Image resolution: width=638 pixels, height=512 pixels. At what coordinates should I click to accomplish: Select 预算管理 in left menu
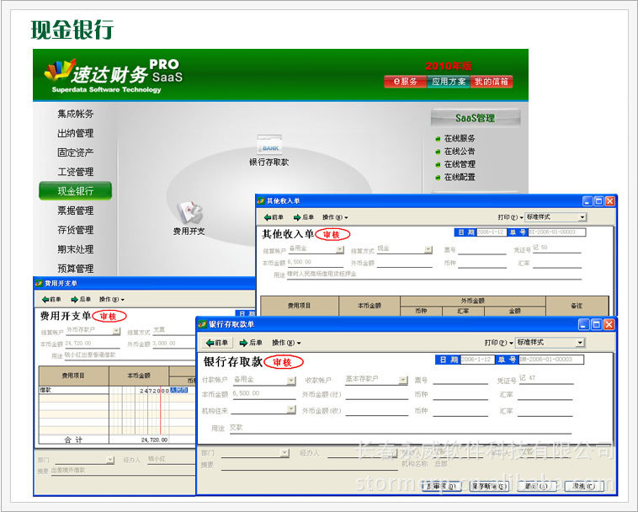75,269
